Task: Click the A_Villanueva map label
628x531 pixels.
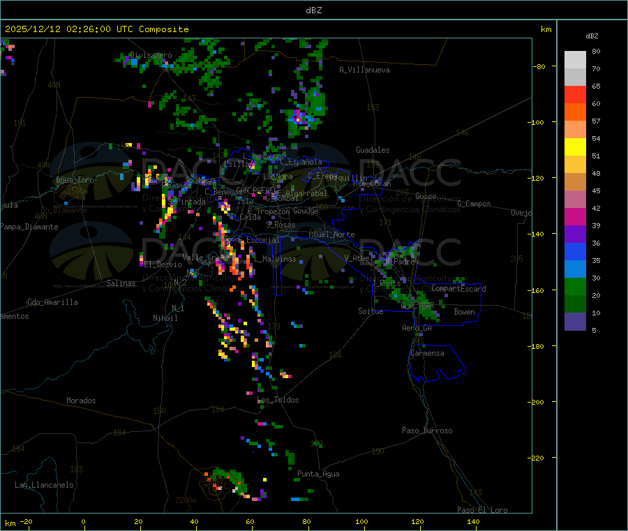Action: pyautogui.click(x=364, y=70)
